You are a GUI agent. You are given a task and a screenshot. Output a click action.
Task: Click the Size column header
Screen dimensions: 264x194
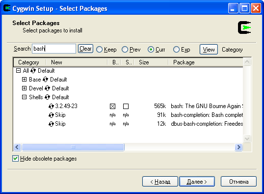tap(151, 62)
